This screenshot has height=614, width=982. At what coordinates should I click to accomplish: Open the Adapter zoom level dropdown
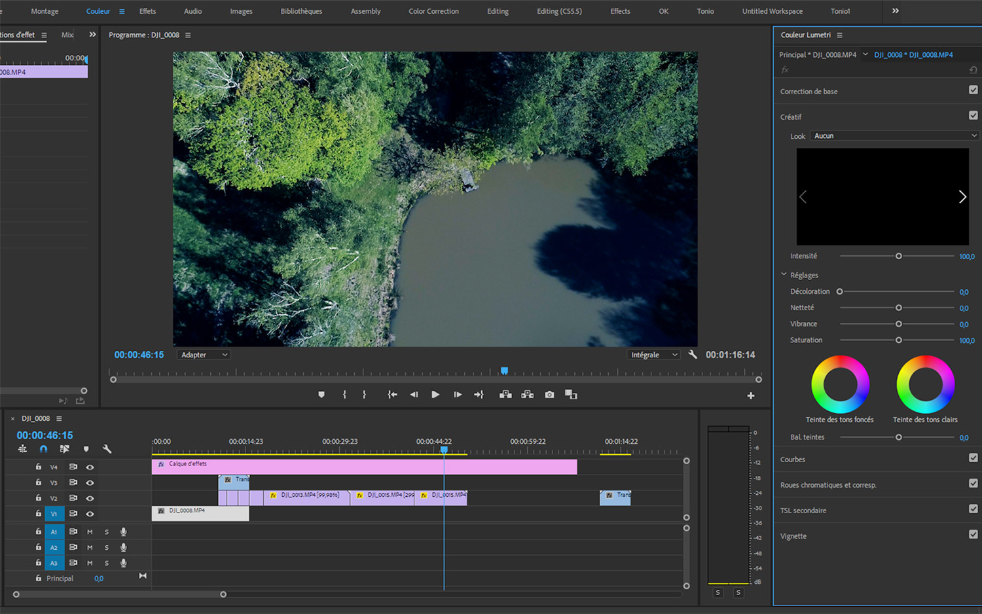pos(204,355)
